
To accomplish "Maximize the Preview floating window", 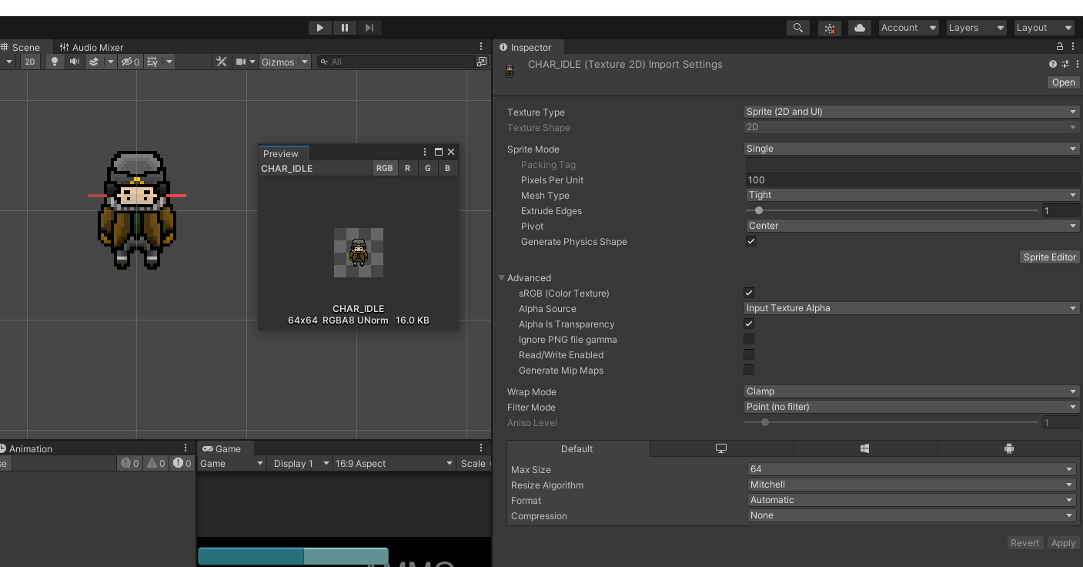I will [439, 152].
